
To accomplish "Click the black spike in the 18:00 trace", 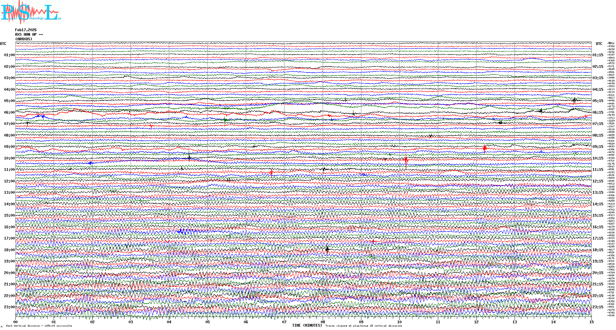I will tap(327, 249).
